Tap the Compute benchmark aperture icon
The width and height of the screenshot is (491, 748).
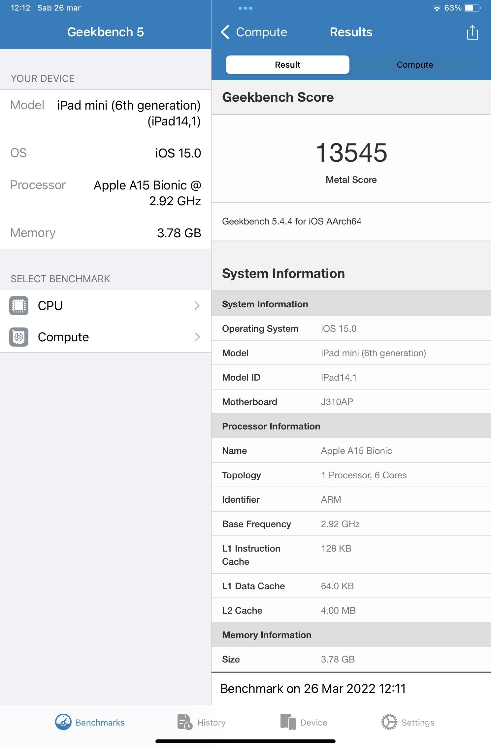click(19, 337)
